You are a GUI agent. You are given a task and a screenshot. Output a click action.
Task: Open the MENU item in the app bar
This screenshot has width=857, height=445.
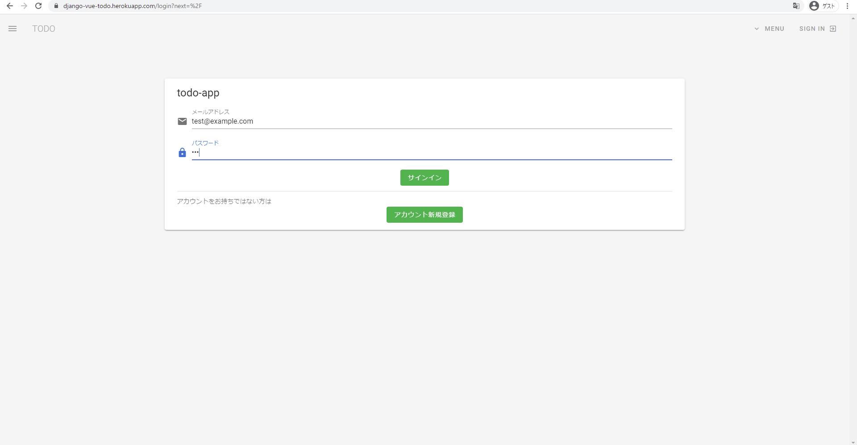click(774, 29)
